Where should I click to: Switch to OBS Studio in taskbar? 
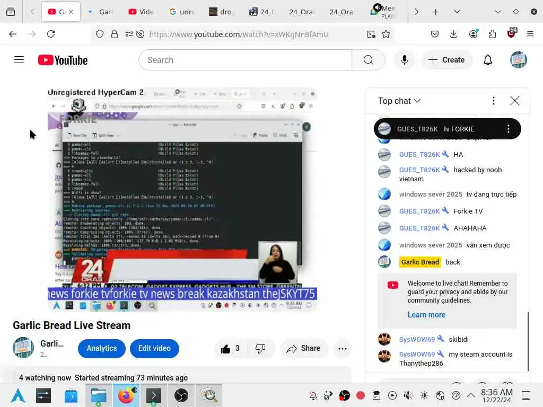(181, 395)
